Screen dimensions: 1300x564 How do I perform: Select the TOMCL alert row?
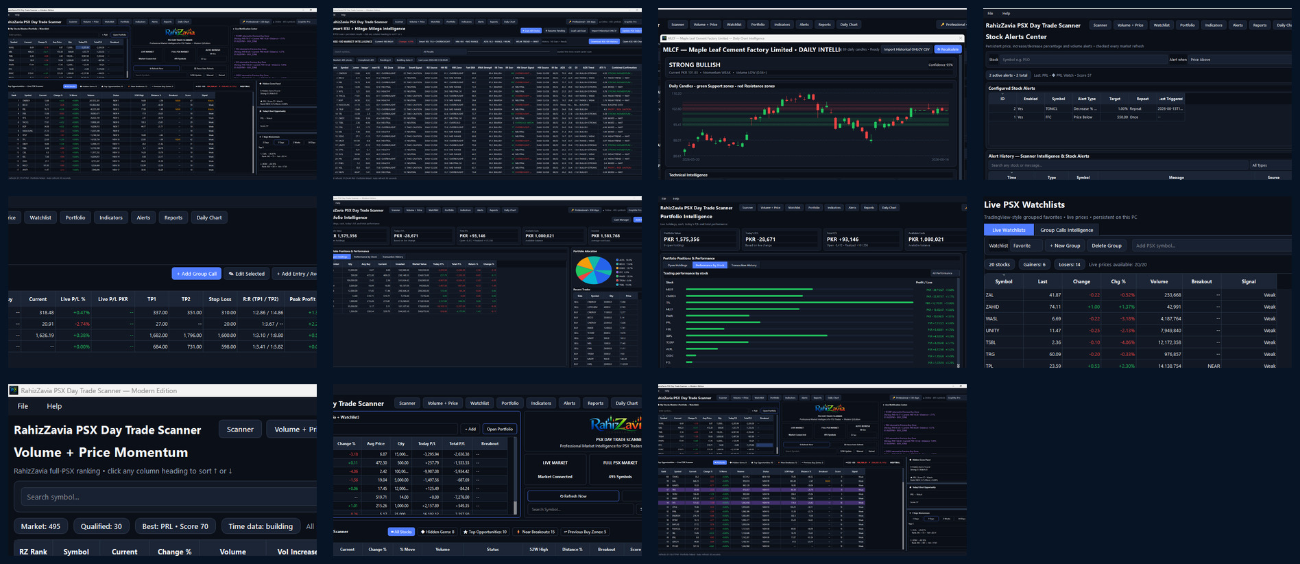tap(1086, 108)
